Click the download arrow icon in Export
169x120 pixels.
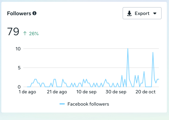coord(129,13)
